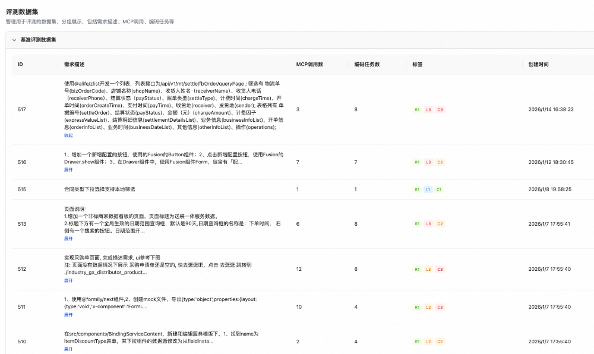Select ID cell 515

pos(22,189)
